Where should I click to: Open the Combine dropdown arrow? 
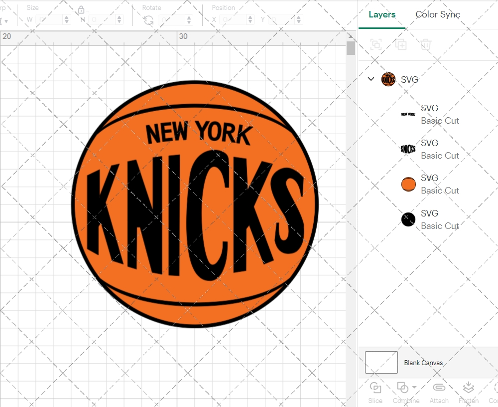click(x=414, y=387)
